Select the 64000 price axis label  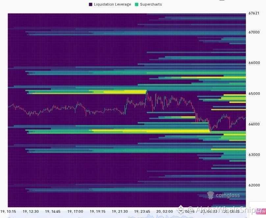[x=254, y=124]
